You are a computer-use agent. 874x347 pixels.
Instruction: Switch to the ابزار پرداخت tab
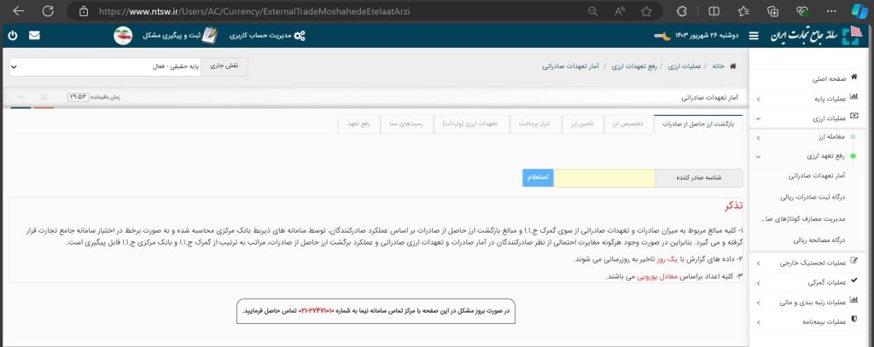(x=534, y=124)
